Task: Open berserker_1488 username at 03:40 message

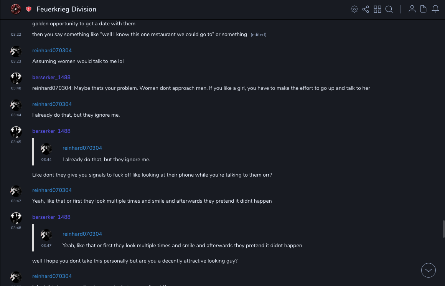Action: (51, 78)
